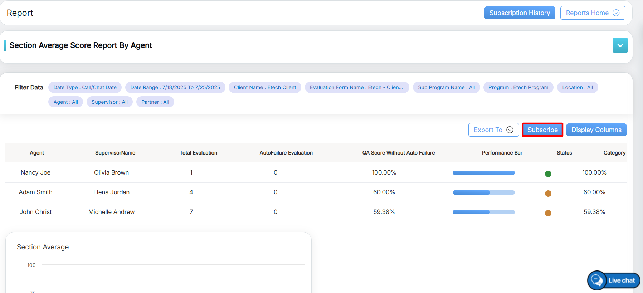
Task: Click Adam Smith's performance bar
Action: (483, 192)
